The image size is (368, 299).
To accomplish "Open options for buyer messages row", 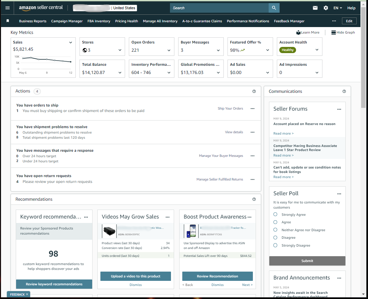I will coord(253,156).
